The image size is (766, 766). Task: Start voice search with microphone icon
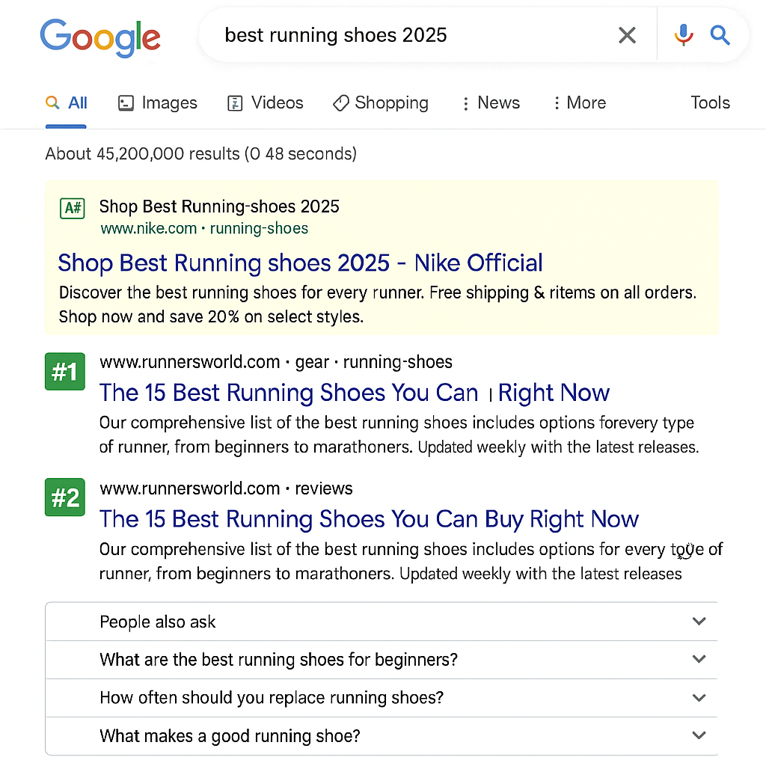[x=684, y=35]
